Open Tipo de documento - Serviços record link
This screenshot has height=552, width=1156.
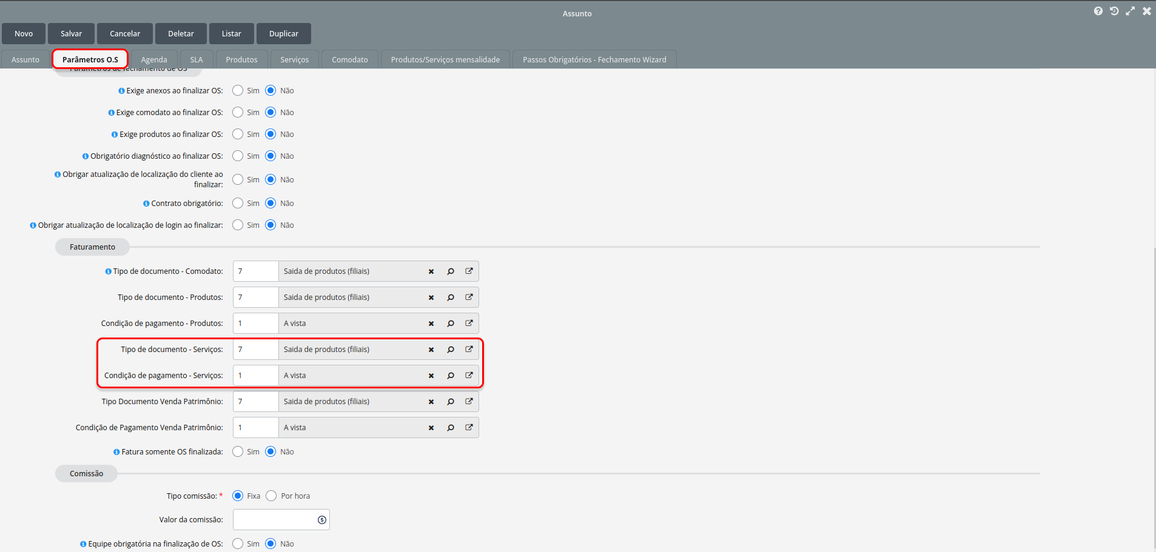469,349
